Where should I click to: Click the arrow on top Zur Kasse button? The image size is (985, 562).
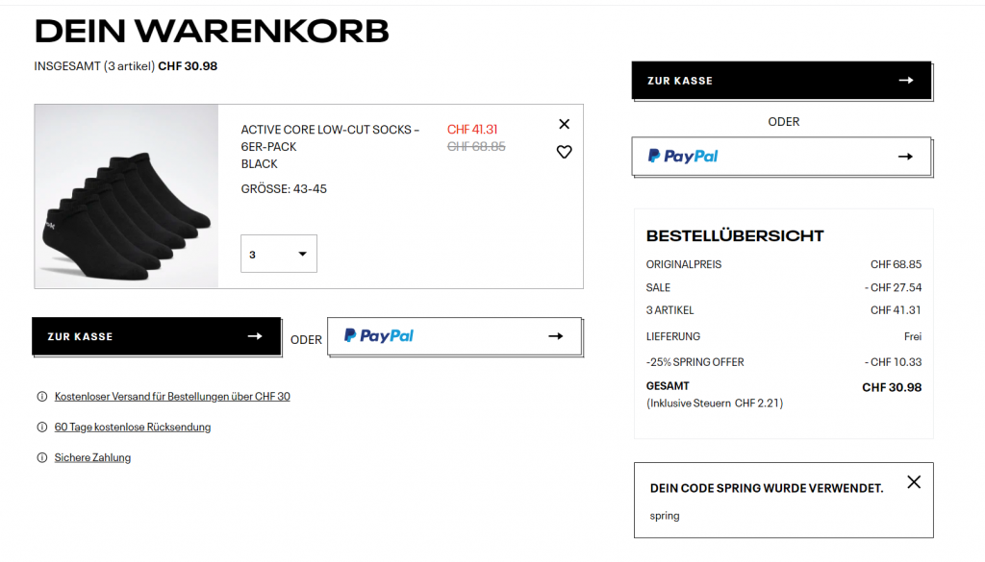(905, 81)
